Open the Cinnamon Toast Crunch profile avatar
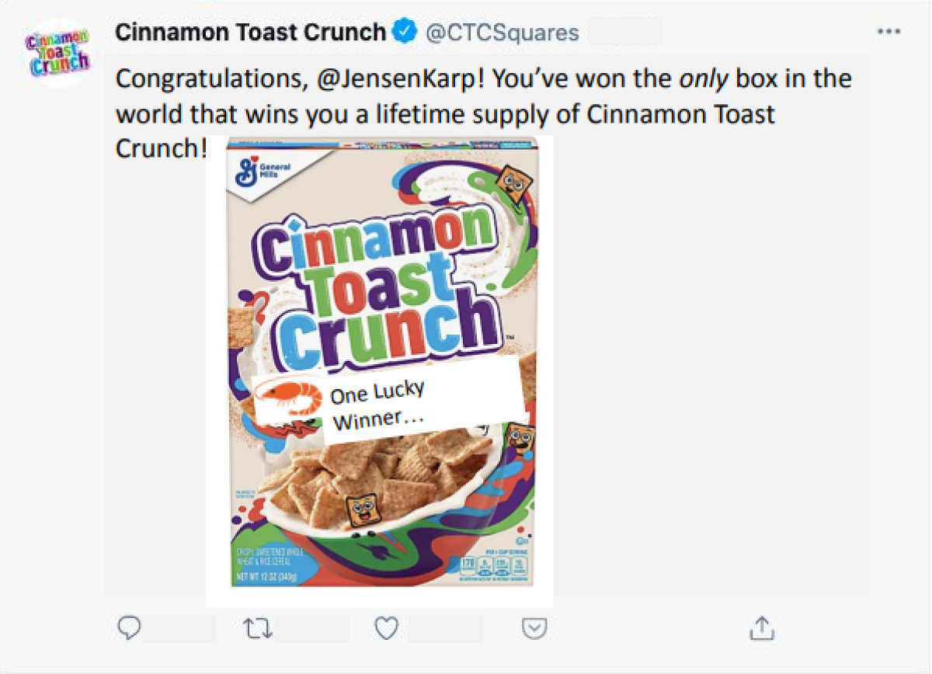The image size is (932, 674). tap(58, 53)
